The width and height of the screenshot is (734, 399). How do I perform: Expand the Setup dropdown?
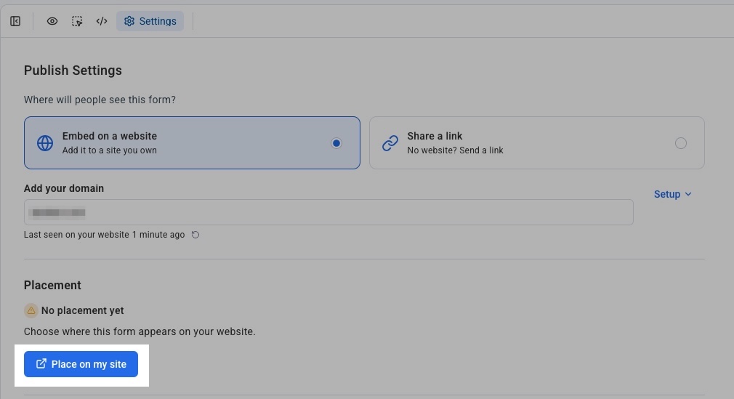672,194
